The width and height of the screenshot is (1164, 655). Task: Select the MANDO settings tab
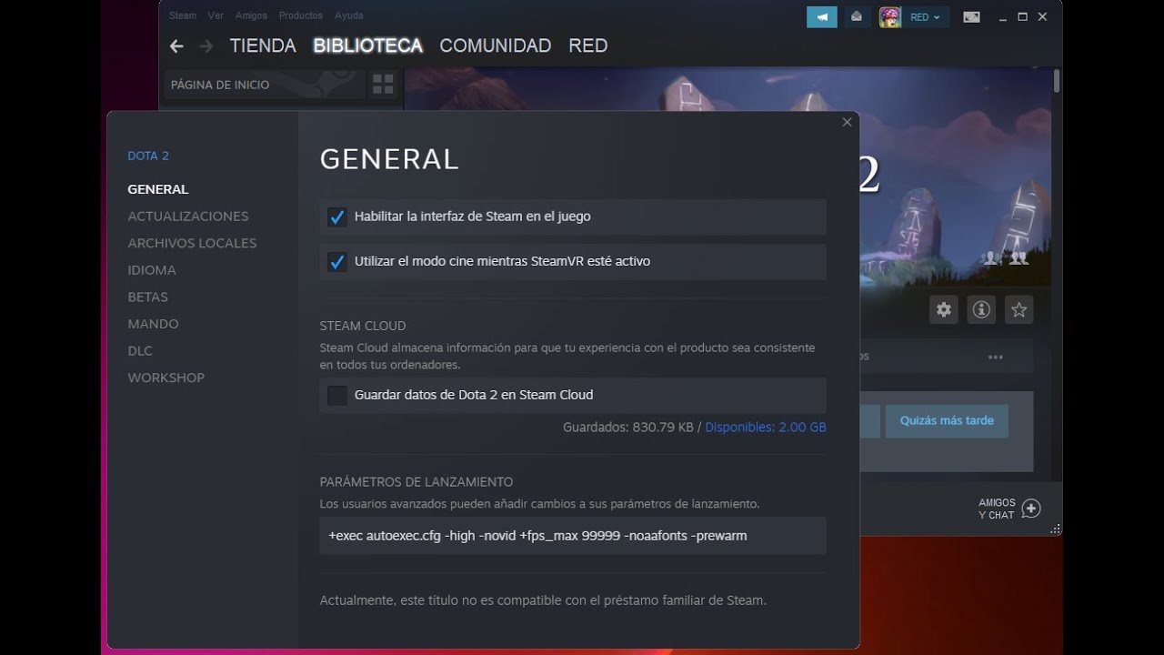point(153,324)
